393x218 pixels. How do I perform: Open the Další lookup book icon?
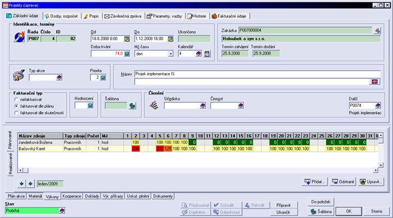pos(378,106)
